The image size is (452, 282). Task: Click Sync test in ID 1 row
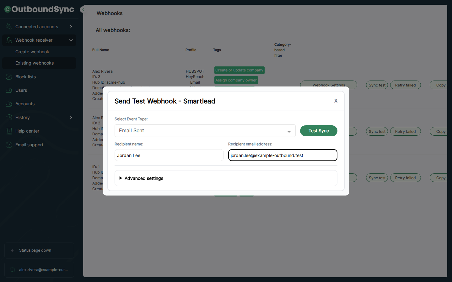pyautogui.click(x=377, y=178)
